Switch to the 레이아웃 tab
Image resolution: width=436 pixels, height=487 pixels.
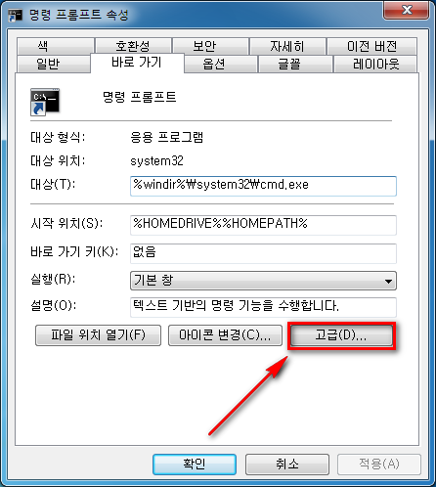375,64
